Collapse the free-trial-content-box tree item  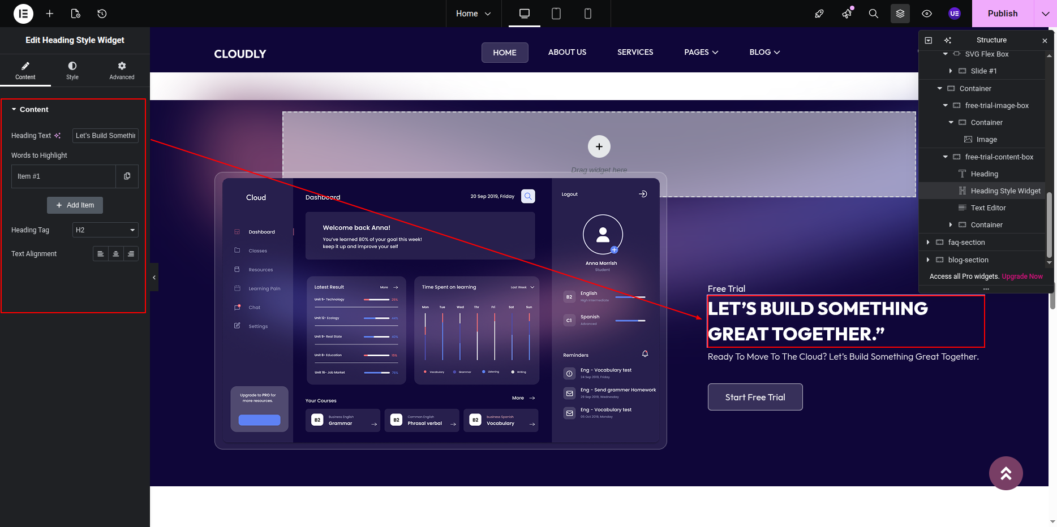coord(945,157)
